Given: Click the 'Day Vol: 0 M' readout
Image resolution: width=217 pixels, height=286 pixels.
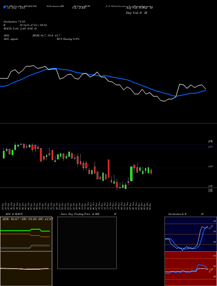Looking at the screenshot, I should (136, 13).
